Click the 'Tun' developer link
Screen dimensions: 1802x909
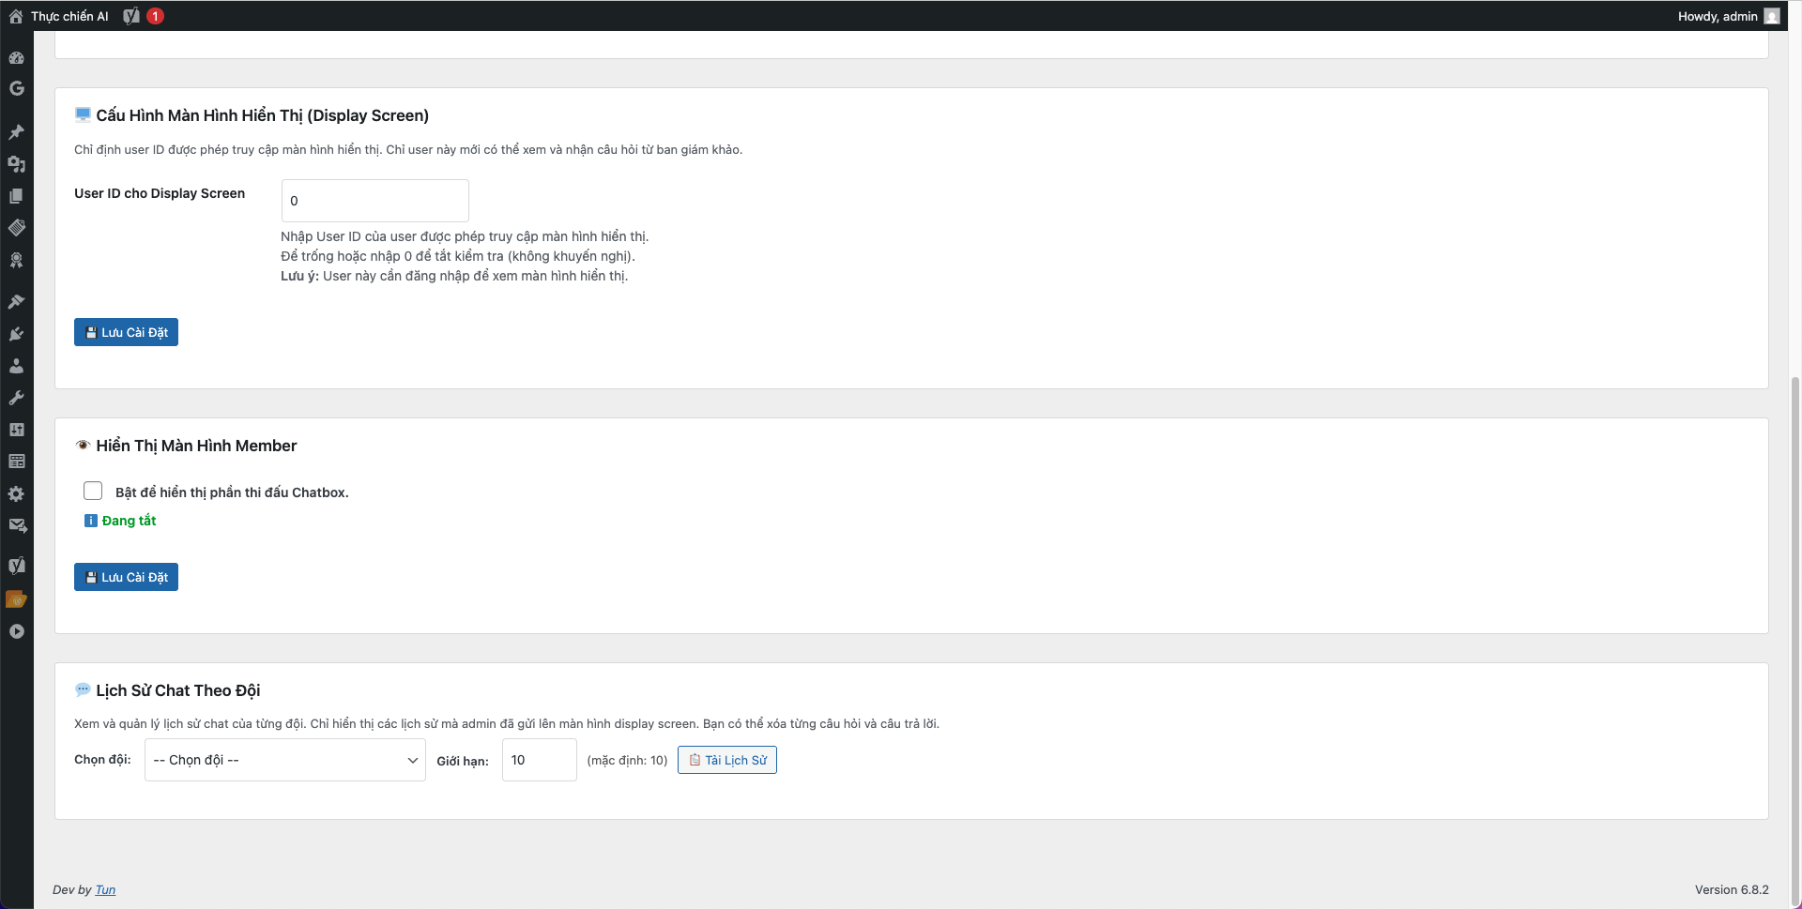coord(105,889)
